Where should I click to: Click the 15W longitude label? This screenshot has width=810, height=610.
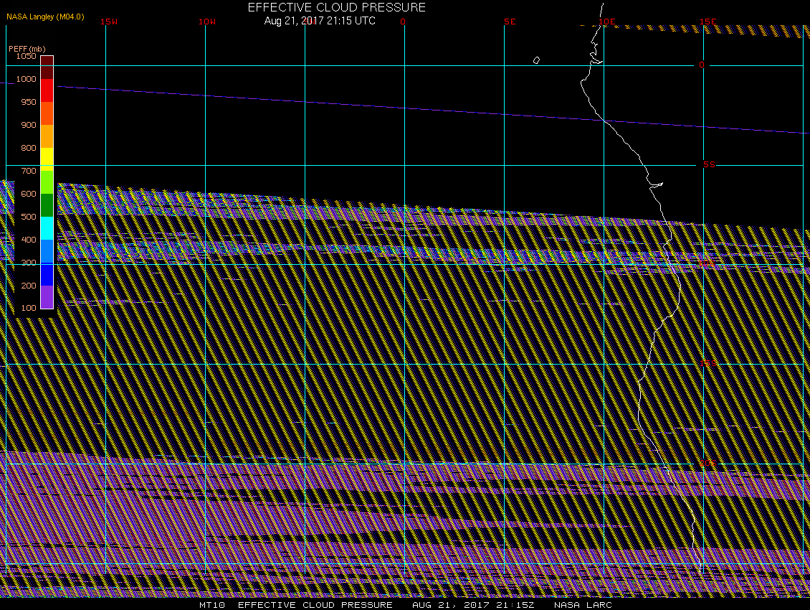click(x=109, y=22)
